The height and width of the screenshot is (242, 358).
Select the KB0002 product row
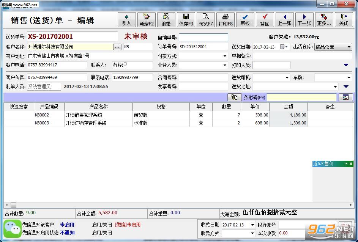click(178, 115)
